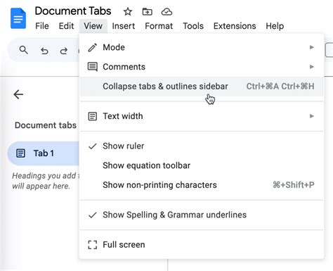This screenshot has height=271, width=333.
Task: Enable Show equation toolbar
Action: pyautogui.click(x=202, y=165)
